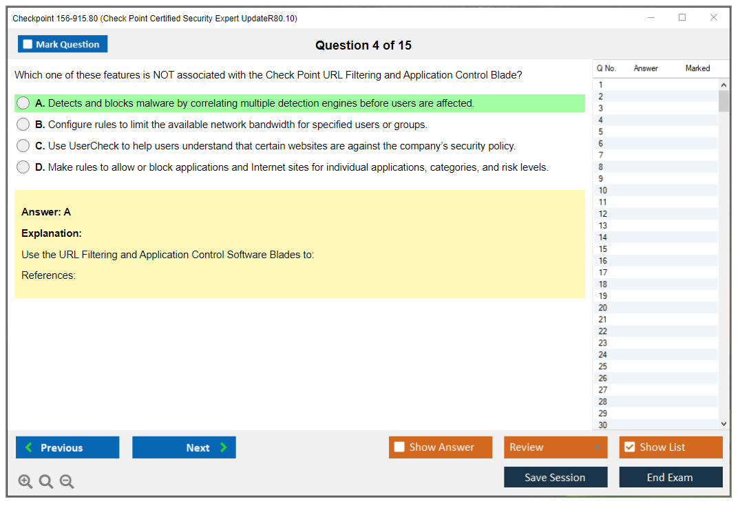This screenshot has height=506, width=740.
Task: Select answer option A radio button
Action: 23,103
